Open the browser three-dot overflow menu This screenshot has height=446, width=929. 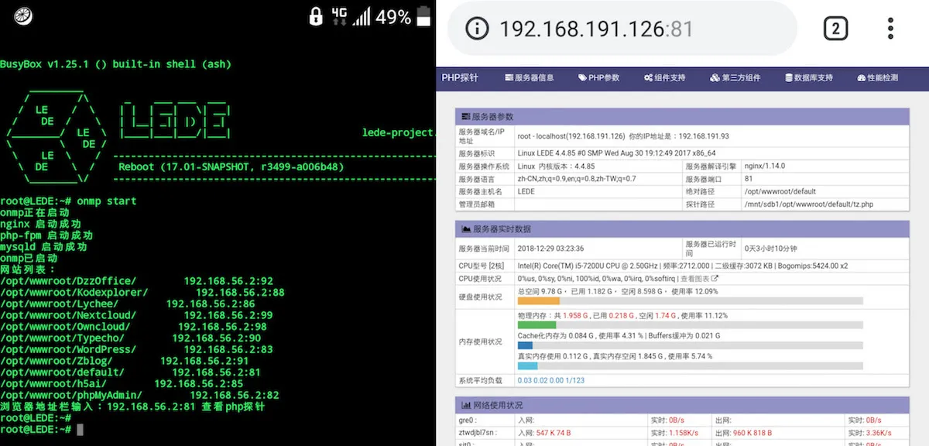(x=891, y=29)
